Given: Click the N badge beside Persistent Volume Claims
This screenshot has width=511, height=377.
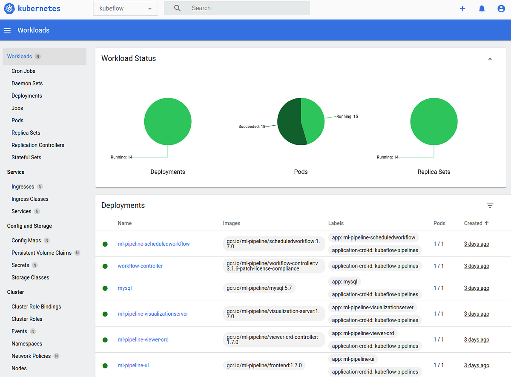Looking at the screenshot, I should click(77, 253).
